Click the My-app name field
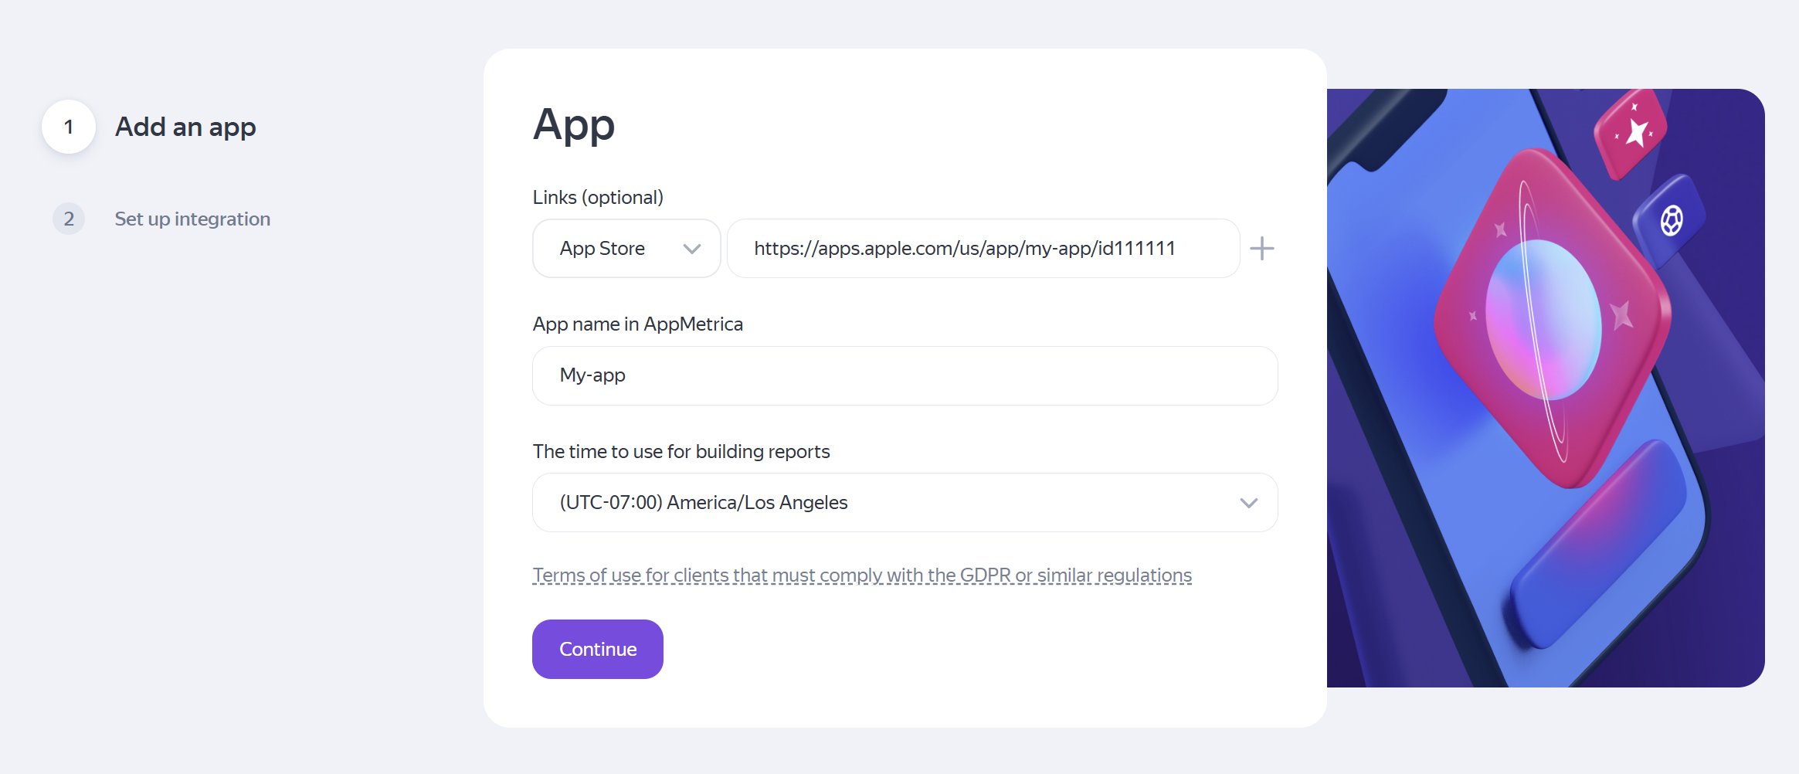 click(904, 375)
